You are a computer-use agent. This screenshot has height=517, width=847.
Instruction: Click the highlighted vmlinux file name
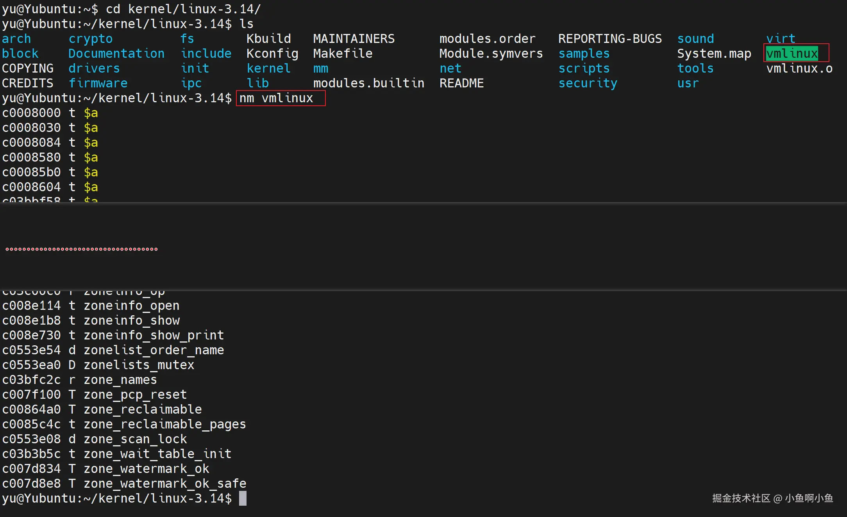[x=792, y=53]
